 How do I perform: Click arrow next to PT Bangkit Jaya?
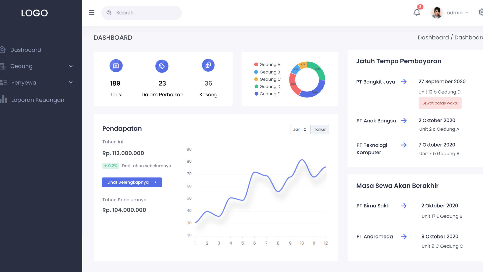click(x=404, y=82)
